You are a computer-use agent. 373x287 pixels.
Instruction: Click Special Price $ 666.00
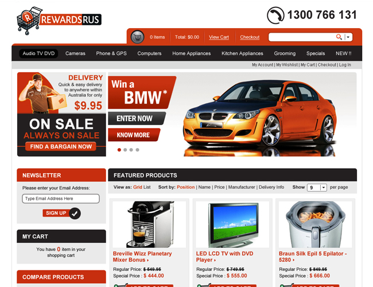304,276
